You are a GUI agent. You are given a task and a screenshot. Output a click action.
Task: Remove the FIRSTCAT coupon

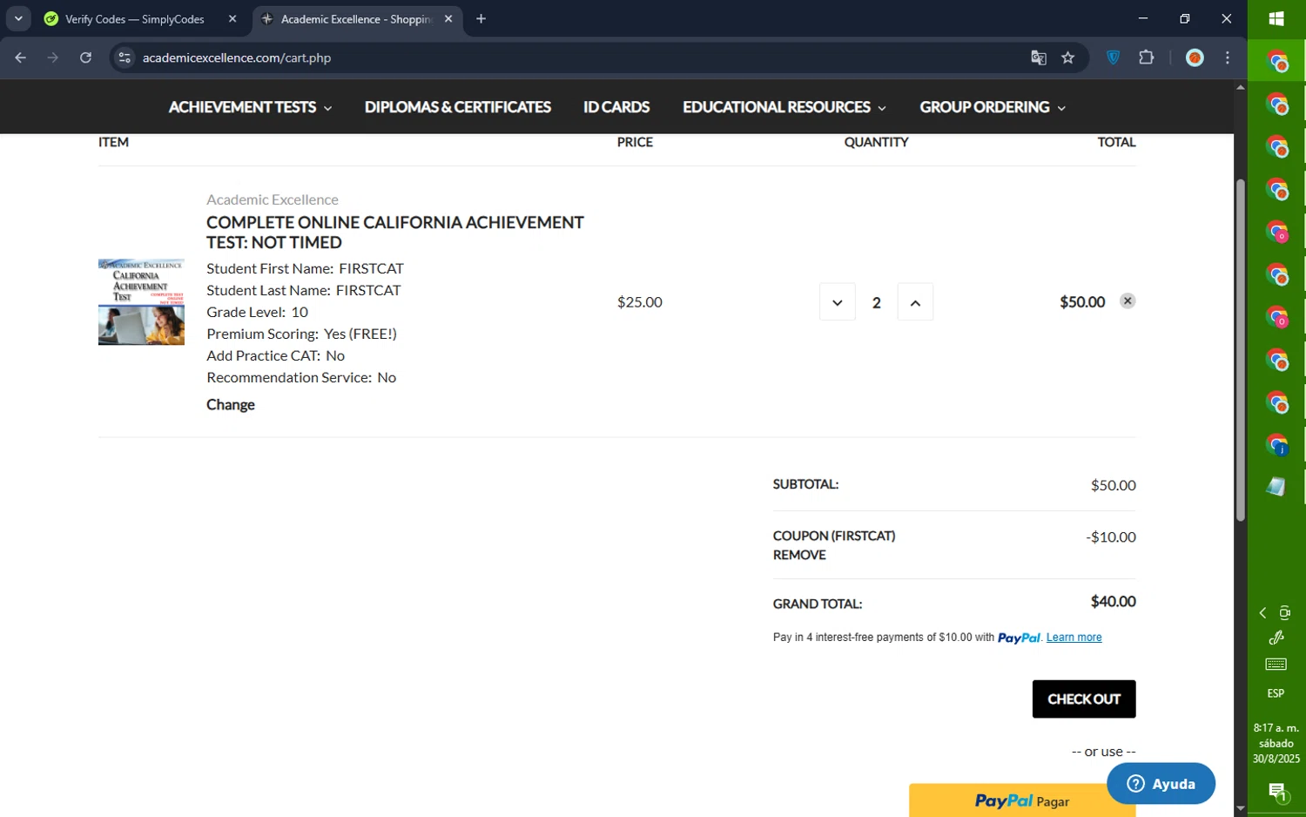tap(799, 555)
